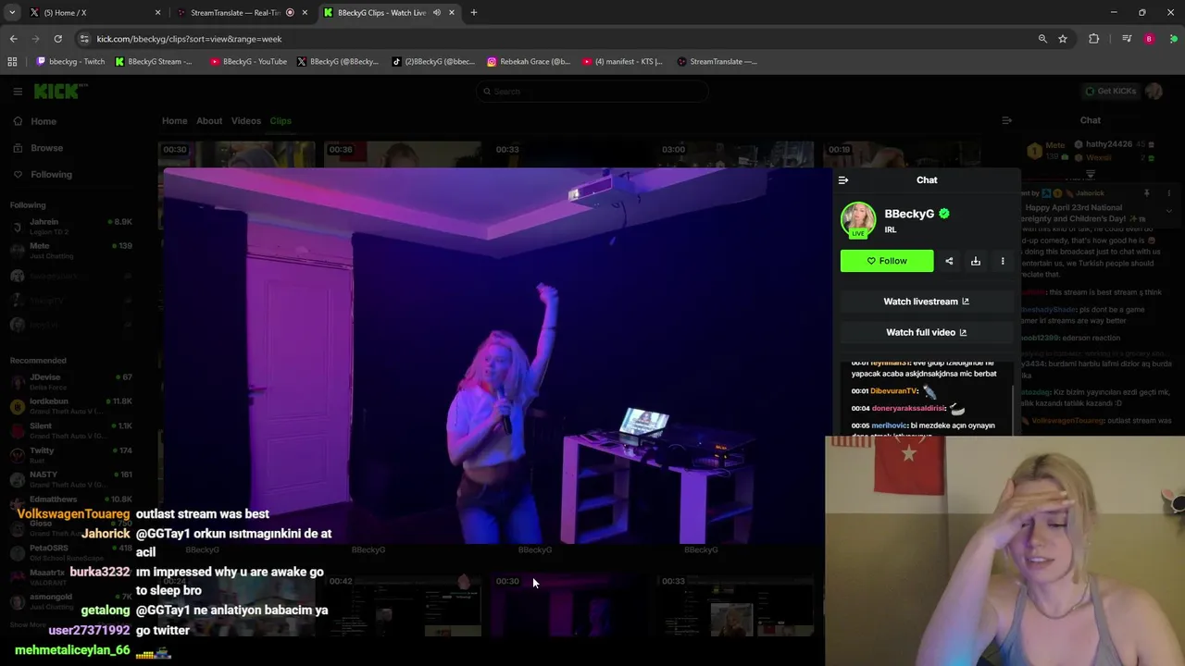Go back in browser history
Image resolution: width=1185 pixels, height=666 pixels.
coord(14,39)
